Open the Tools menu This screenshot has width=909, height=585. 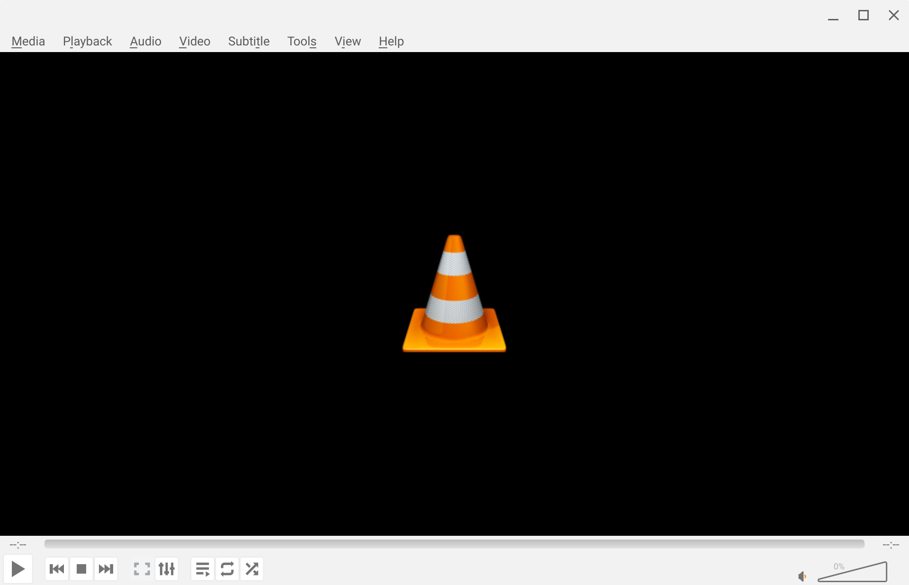click(x=302, y=41)
